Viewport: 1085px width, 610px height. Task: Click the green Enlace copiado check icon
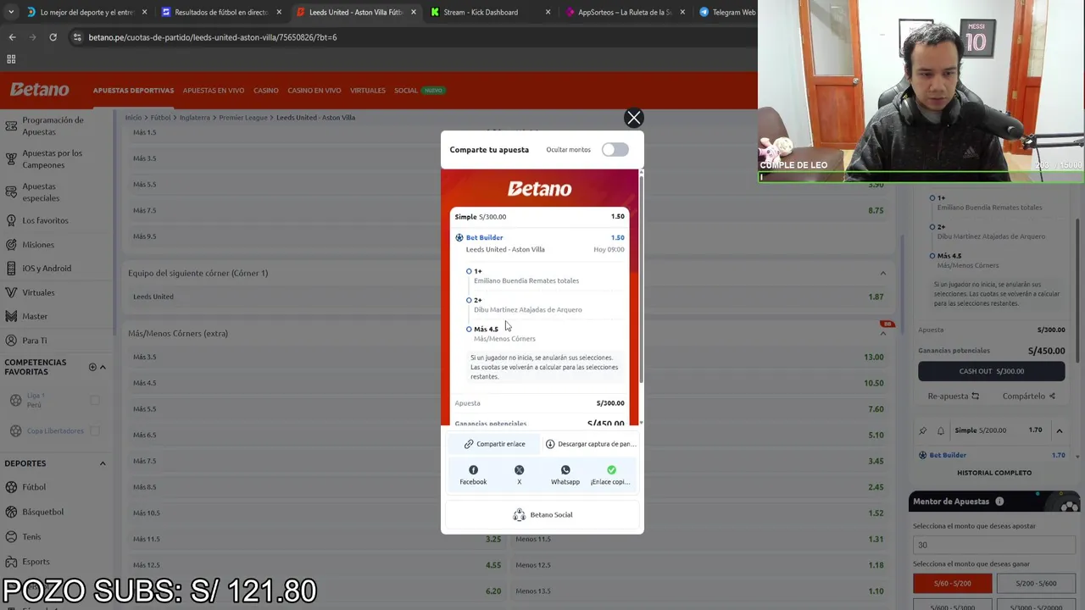click(x=611, y=470)
